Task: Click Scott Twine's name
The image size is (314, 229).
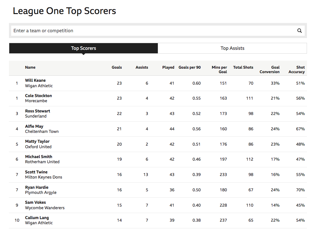Action: click(x=36, y=172)
